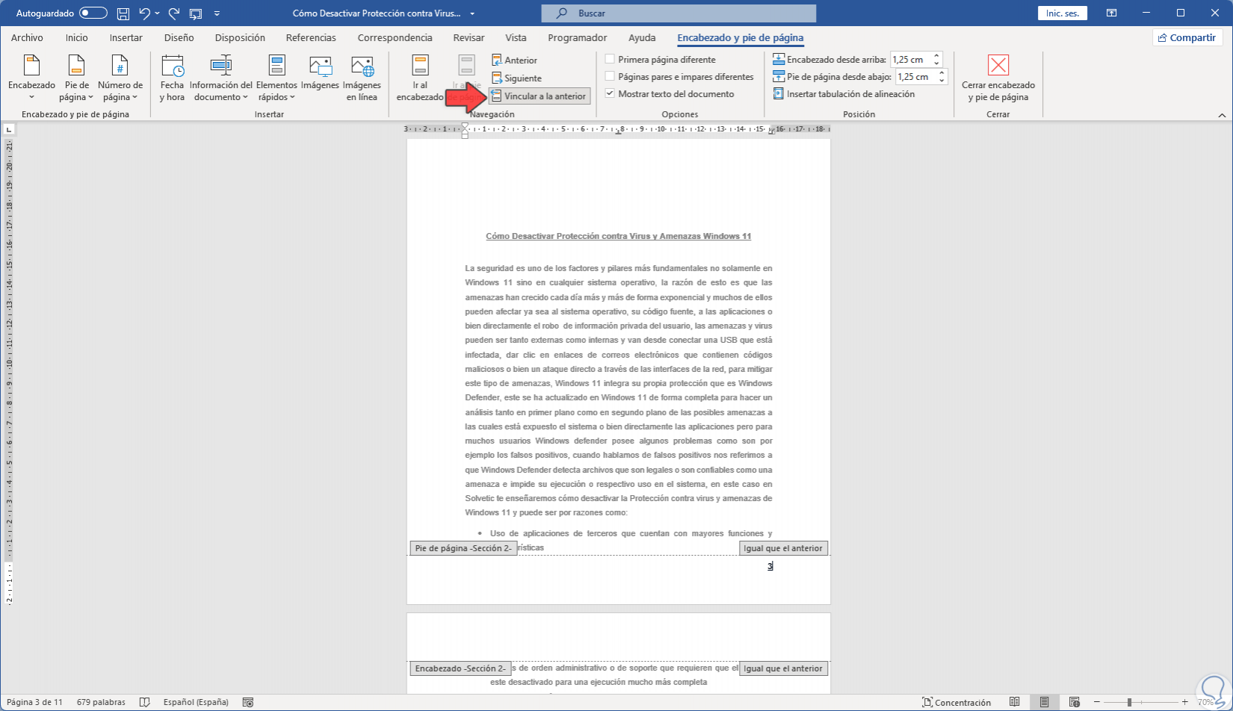Enable Concentración focus mode
The width and height of the screenshot is (1233, 711).
(x=957, y=702)
